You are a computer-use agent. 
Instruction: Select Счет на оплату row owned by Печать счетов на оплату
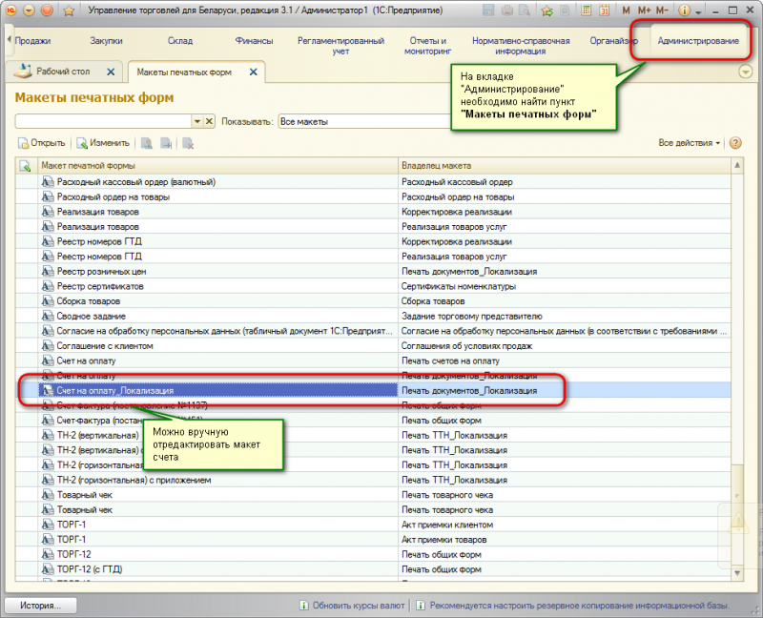tap(373, 361)
